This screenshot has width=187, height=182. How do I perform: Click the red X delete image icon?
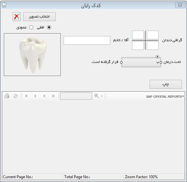(17, 17)
